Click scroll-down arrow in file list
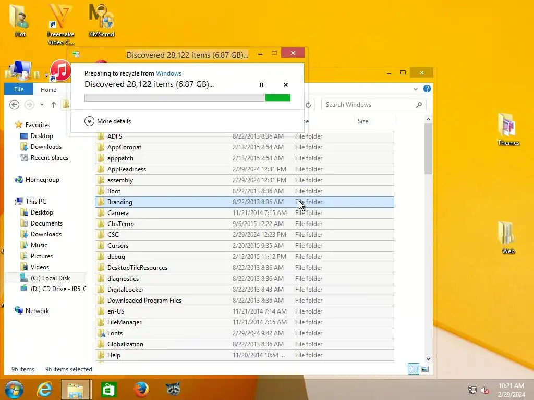The height and width of the screenshot is (400, 534). 429,358
